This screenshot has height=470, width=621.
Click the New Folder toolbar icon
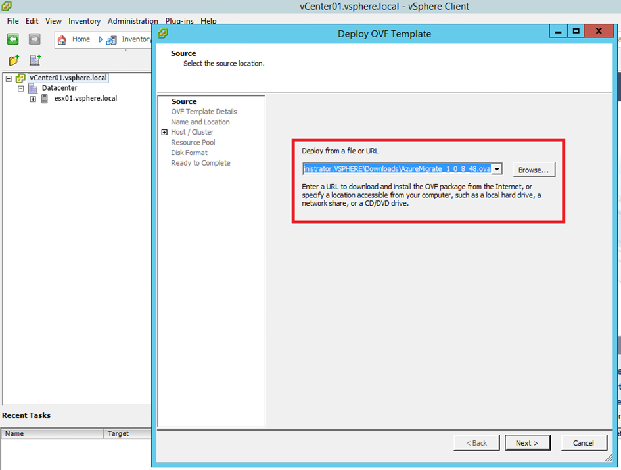click(14, 60)
